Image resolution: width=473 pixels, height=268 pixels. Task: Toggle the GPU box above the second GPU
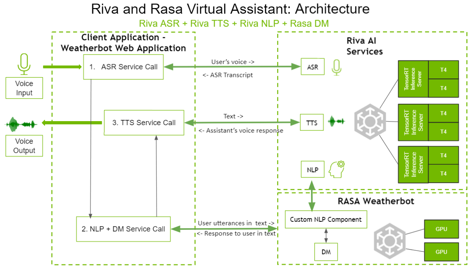tap(441, 229)
